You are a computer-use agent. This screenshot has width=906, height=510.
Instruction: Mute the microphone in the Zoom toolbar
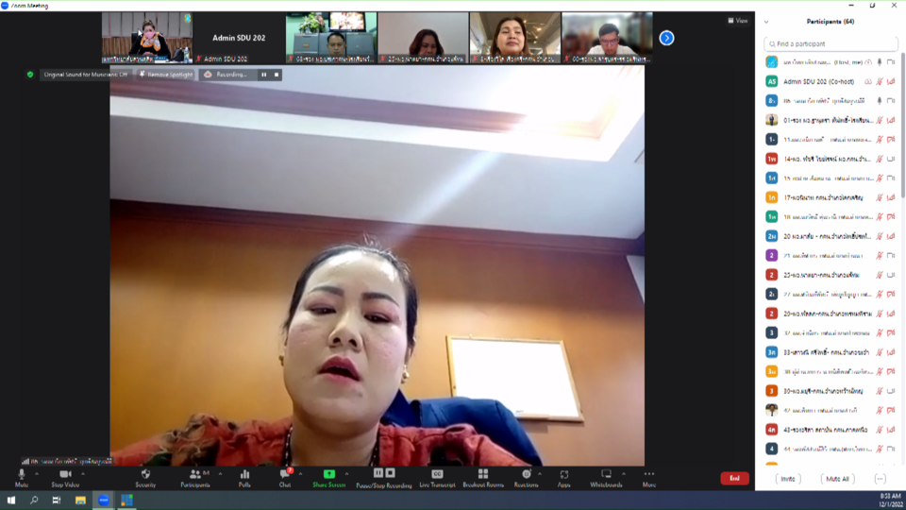(x=22, y=478)
